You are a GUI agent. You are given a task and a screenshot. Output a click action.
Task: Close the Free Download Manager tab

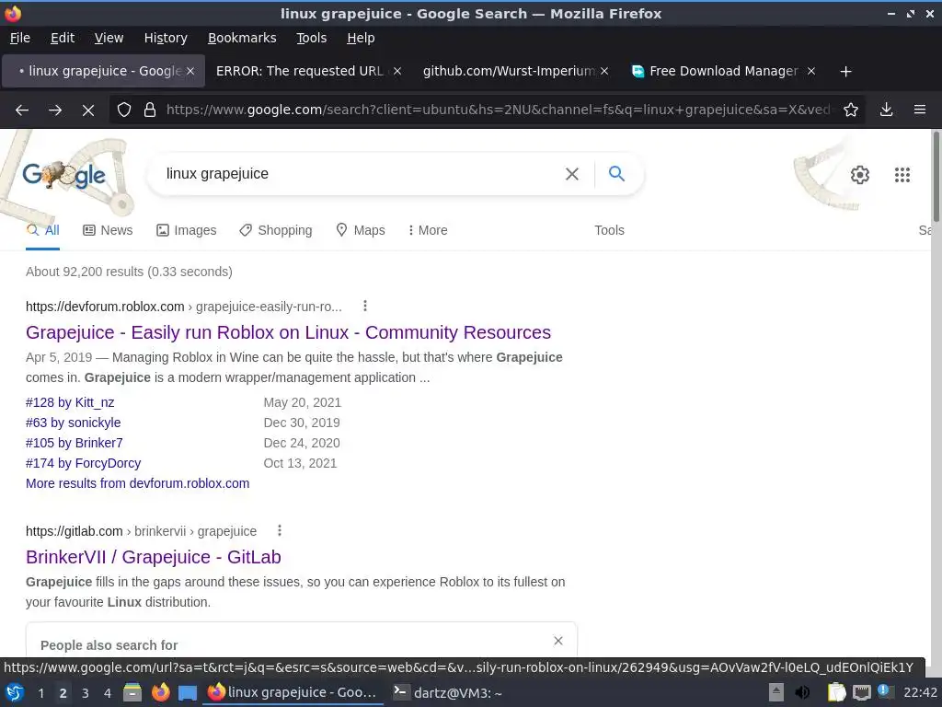coord(811,71)
